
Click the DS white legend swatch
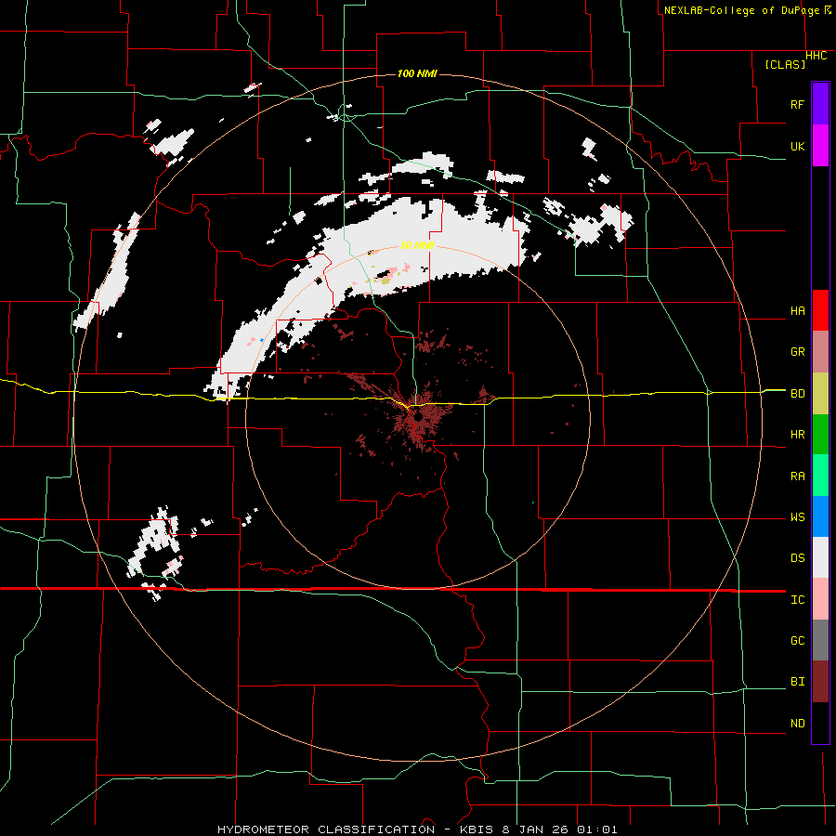tap(820, 557)
